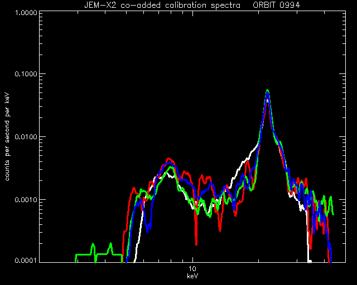Click the 'counts per second per keV' axis label

[x=7, y=137]
